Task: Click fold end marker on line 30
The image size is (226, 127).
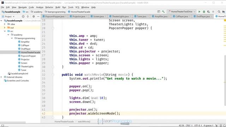Action: (x=53, y=67)
